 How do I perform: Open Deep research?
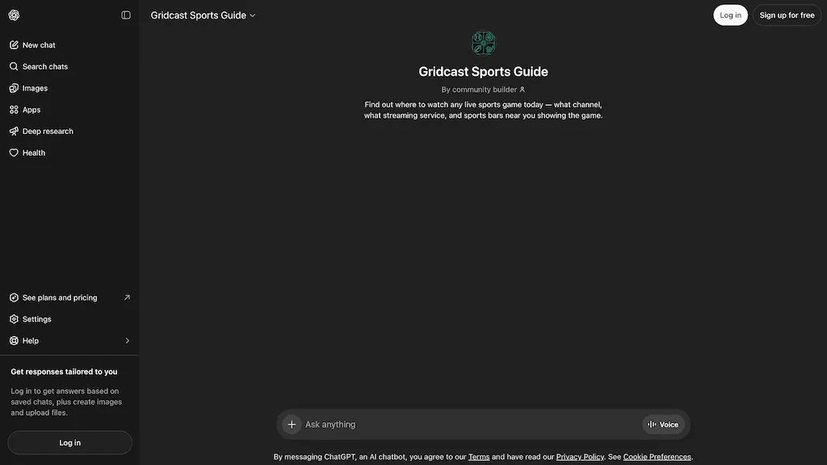69,132
